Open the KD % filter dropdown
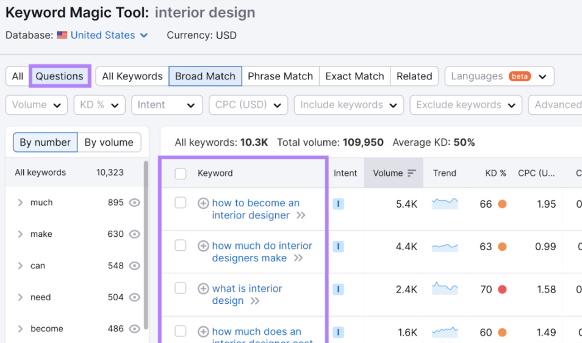 tap(99, 105)
